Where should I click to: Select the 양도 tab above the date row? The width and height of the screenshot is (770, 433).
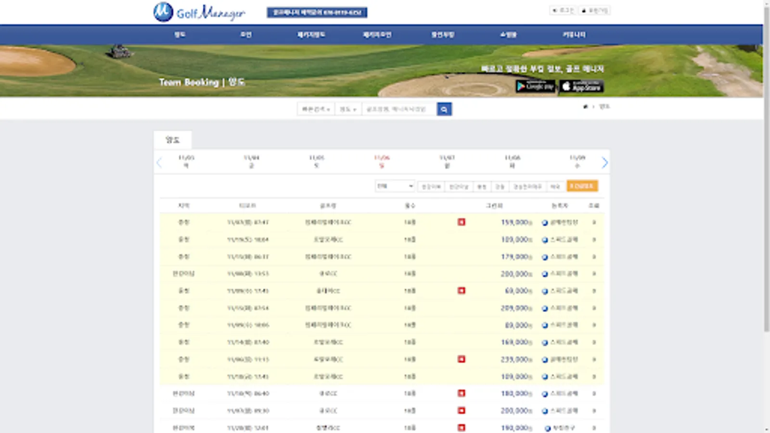(x=172, y=140)
